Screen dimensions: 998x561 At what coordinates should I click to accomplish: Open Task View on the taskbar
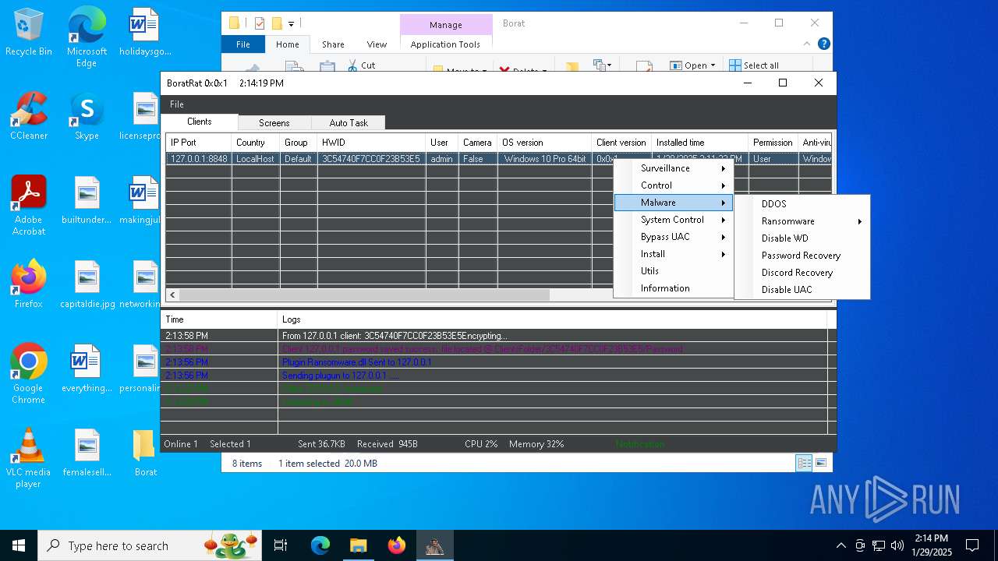281,545
